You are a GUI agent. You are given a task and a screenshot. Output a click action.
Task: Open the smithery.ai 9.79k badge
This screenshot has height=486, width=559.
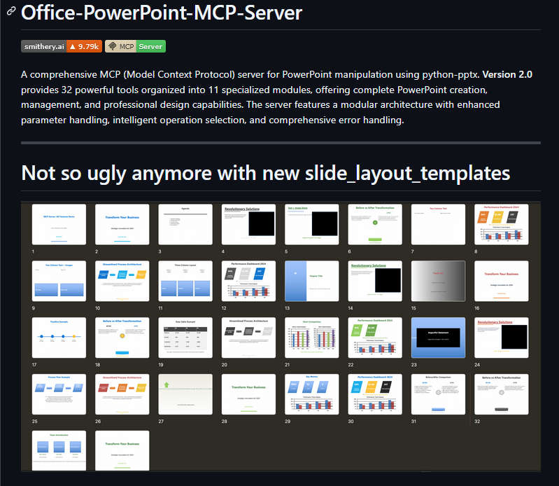click(62, 46)
